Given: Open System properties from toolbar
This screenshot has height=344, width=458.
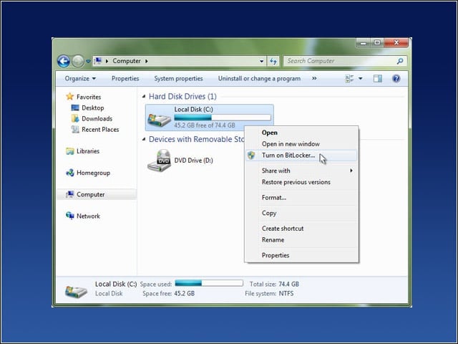Looking at the screenshot, I should coord(178,78).
